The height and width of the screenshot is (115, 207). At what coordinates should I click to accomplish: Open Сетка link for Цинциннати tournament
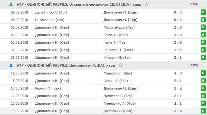coord(193,65)
